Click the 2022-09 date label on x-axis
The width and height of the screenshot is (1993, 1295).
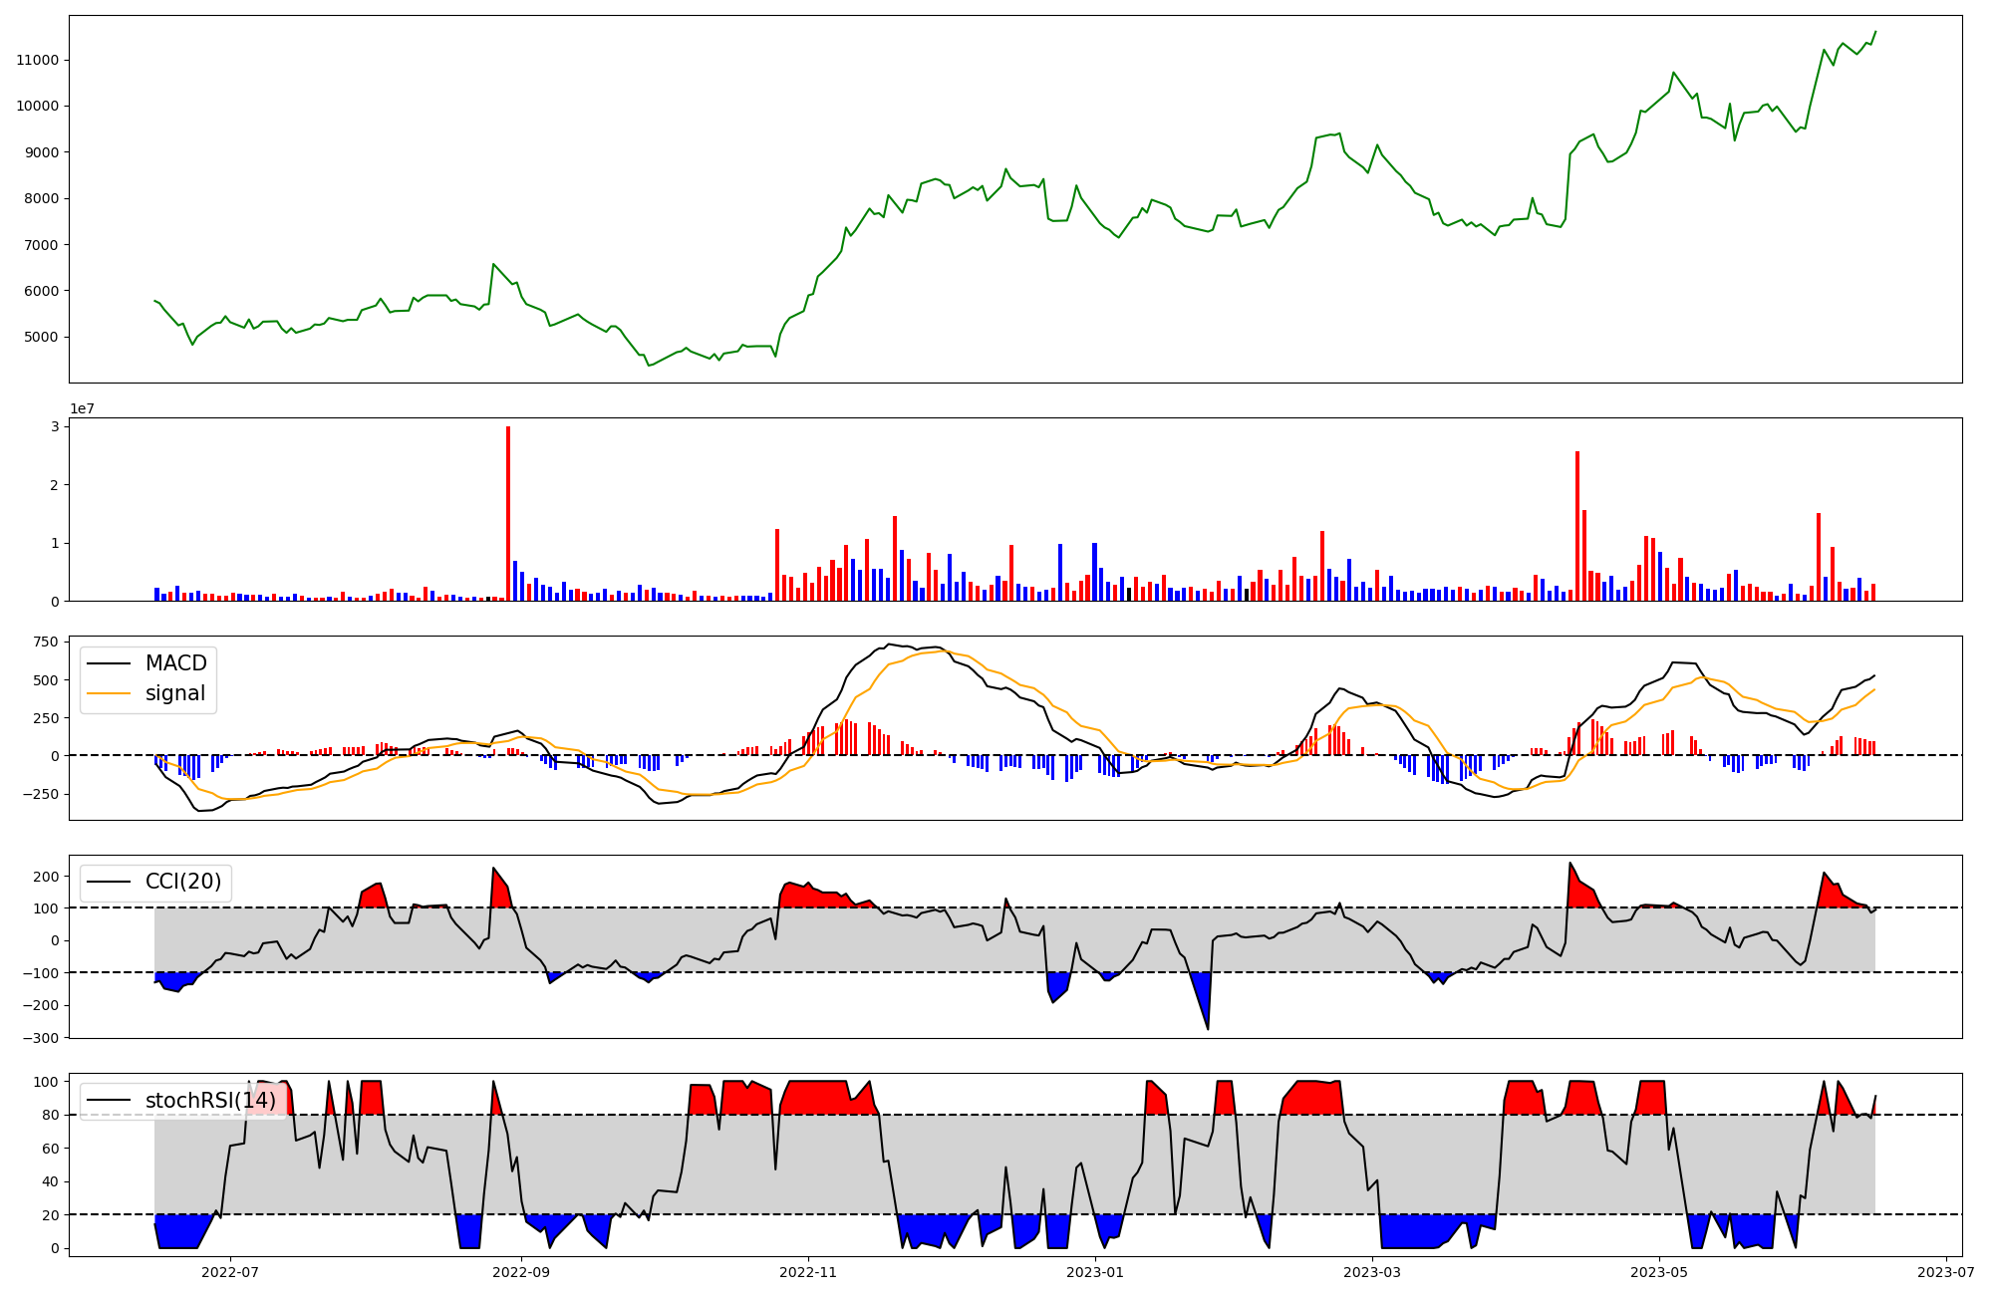pyautogui.click(x=521, y=1272)
